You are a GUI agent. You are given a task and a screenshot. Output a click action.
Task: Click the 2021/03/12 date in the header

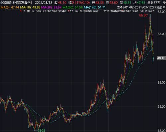click(43, 3)
